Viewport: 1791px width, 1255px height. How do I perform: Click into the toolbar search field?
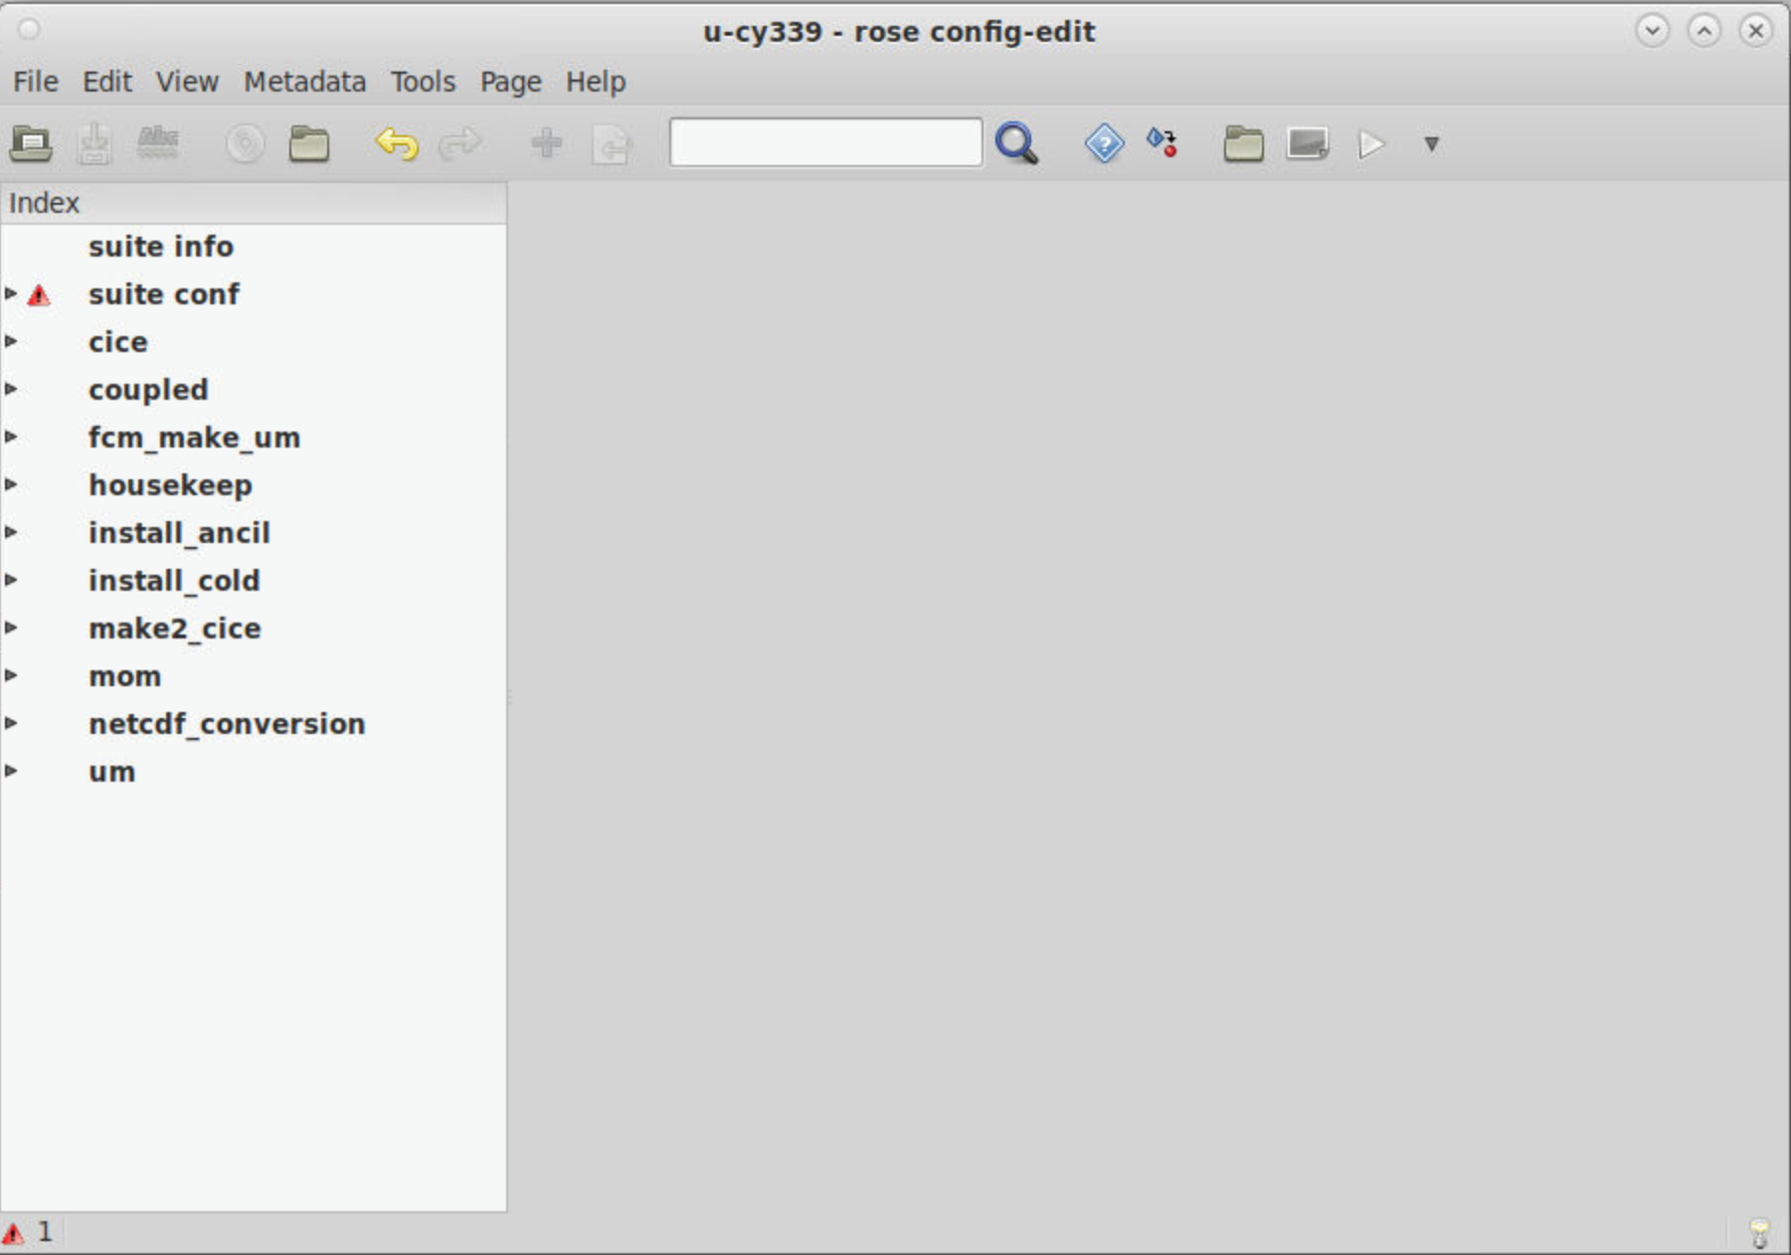pyautogui.click(x=825, y=143)
